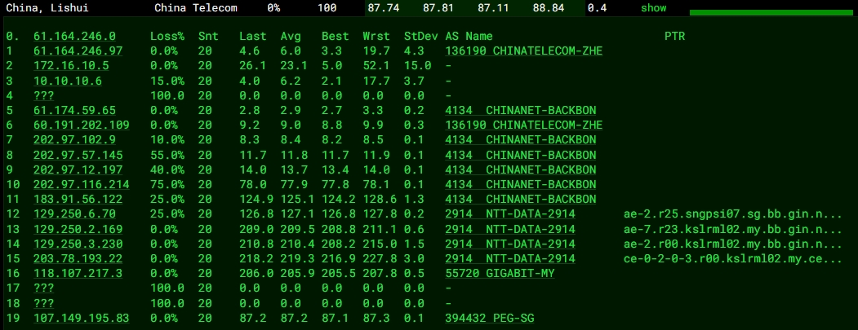Click IP link 61.174.59.65
This screenshot has height=330, width=858.
pyautogui.click(x=74, y=110)
